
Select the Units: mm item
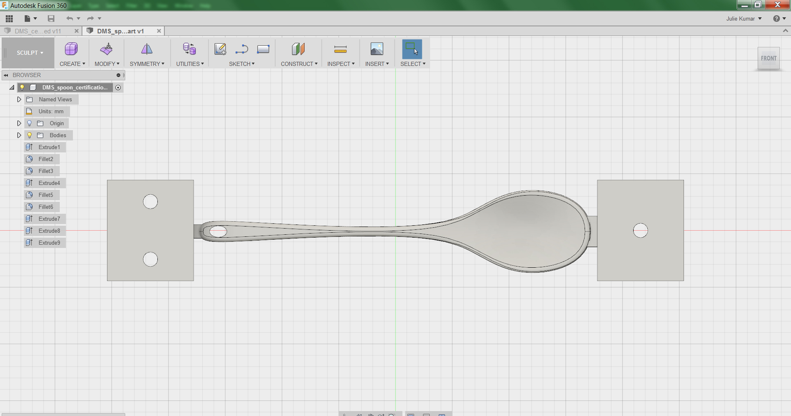(47, 111)
